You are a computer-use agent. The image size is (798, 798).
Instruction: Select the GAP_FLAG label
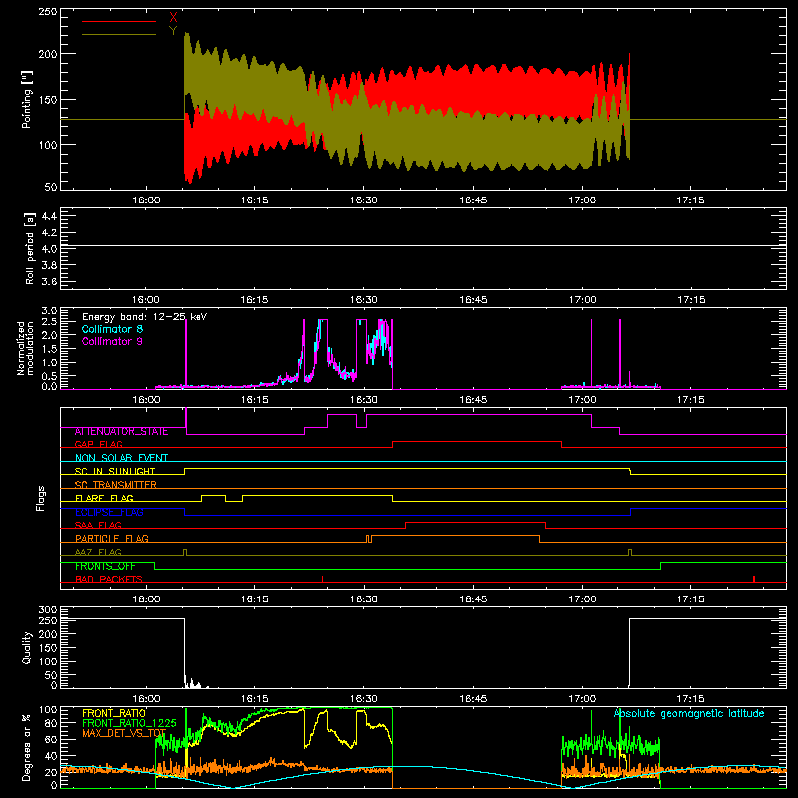(98, 444)
